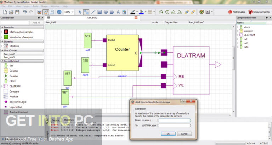The height and width of the screenshot is (145, 272).
Task: Validate the model with the checkmark icon
Action: coord(202,12)
